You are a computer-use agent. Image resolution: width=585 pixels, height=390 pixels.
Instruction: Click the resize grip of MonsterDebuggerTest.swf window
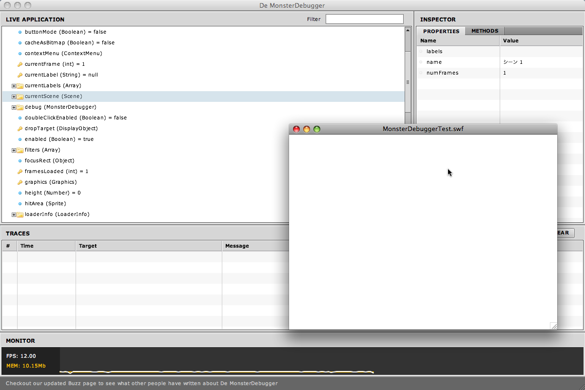point(553,326)
